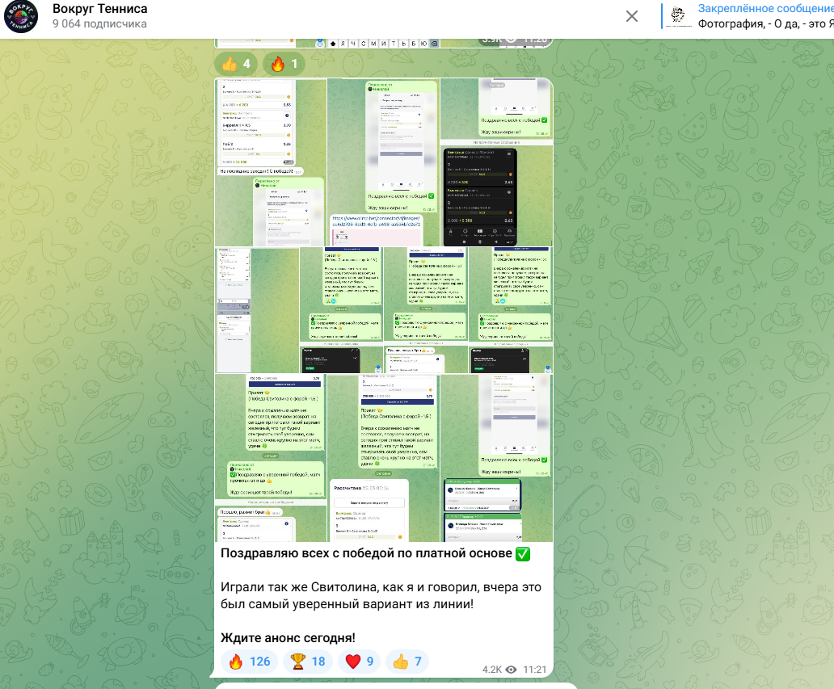Open the pinned message preview thumbnail
834x689 pixels.
(681, 16)
